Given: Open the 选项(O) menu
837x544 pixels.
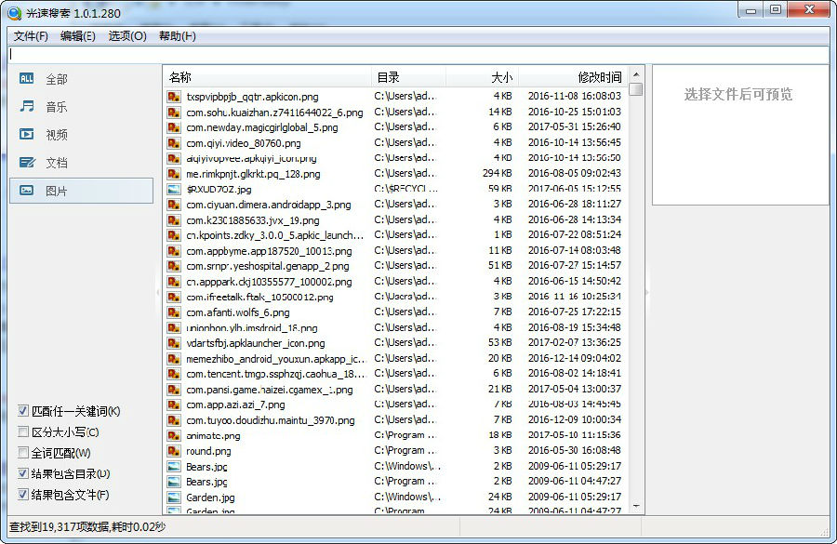Looking at the screenshot, I should (x=127, y=35).
